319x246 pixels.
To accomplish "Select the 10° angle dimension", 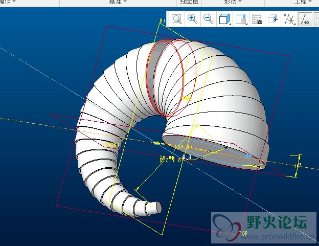I will pyautogui.click(x=298, y=166).
